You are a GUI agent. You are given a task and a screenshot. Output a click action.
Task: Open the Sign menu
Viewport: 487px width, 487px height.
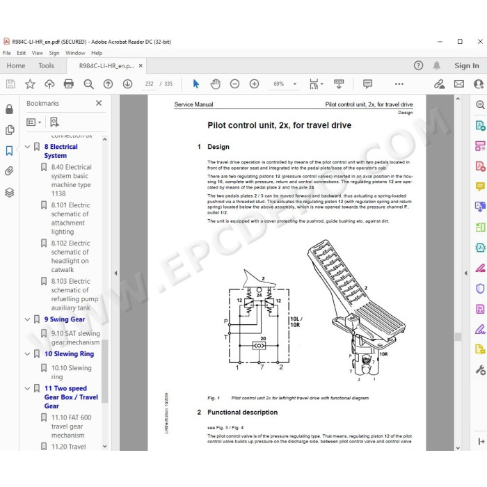coord(54,53)
